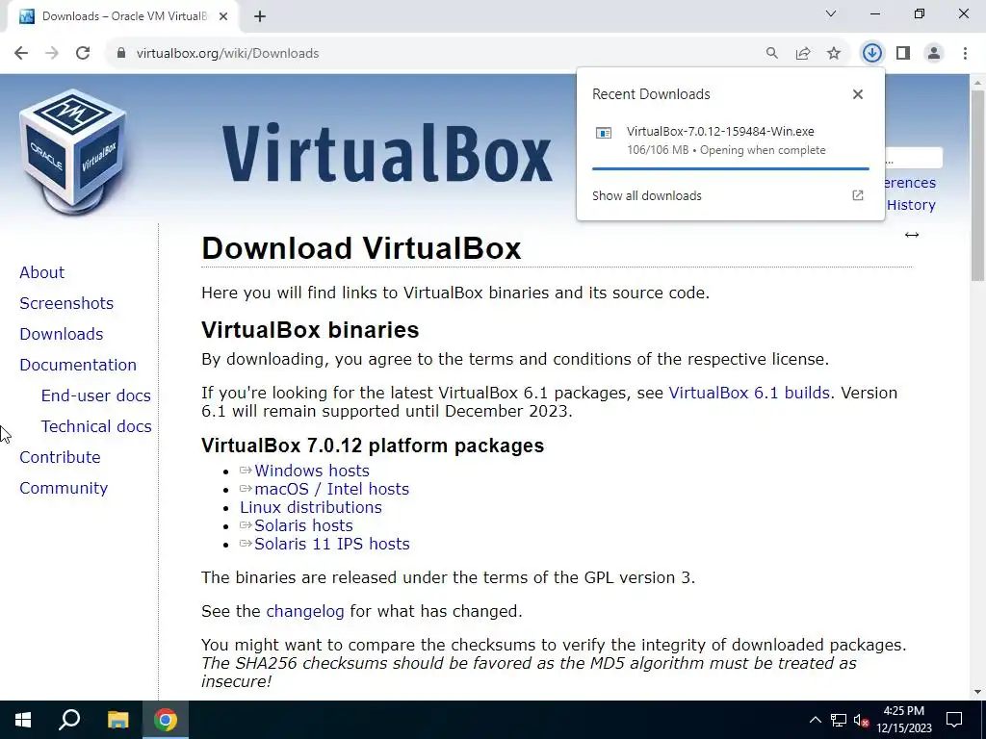Open the Community sidebar link
986x739 pixels.
point(64,488)
